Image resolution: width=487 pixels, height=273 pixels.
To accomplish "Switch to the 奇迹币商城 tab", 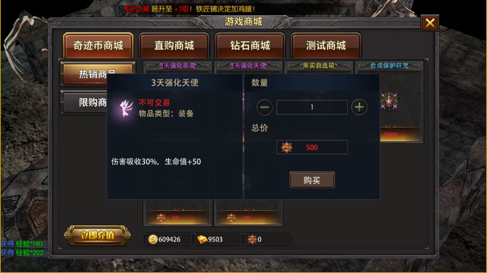I will (98, 45).
